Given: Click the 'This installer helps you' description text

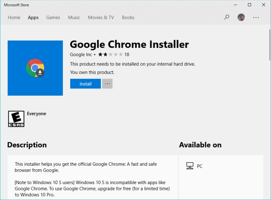Looking at the screenshot, I should (x=86, y=167).
